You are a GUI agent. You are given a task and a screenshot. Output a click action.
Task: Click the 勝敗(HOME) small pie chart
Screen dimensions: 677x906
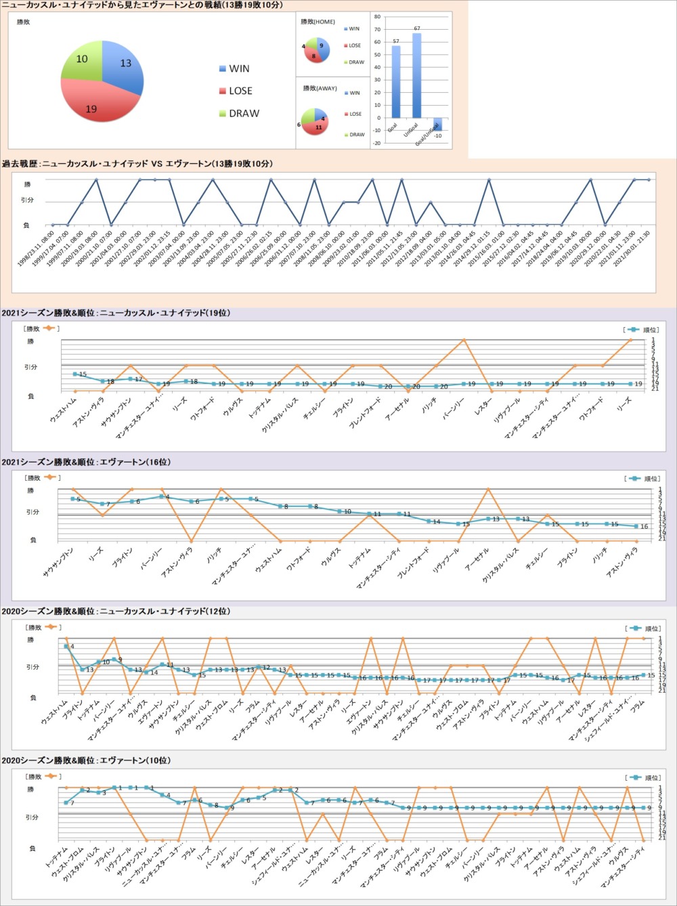[x=315, y=49]
